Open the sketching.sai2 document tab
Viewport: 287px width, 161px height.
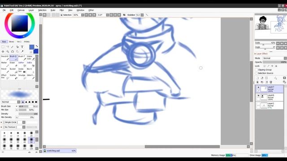[60, 151]
